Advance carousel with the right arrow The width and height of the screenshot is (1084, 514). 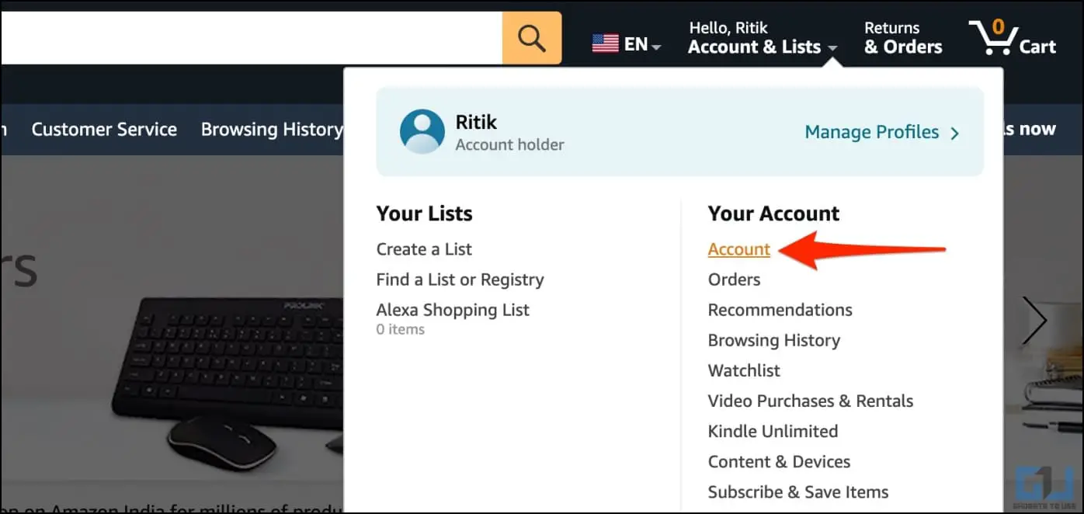tap(1034, 320)
